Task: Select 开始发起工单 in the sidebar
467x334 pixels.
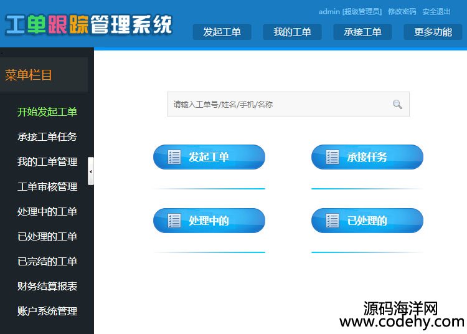Action: 47,112
